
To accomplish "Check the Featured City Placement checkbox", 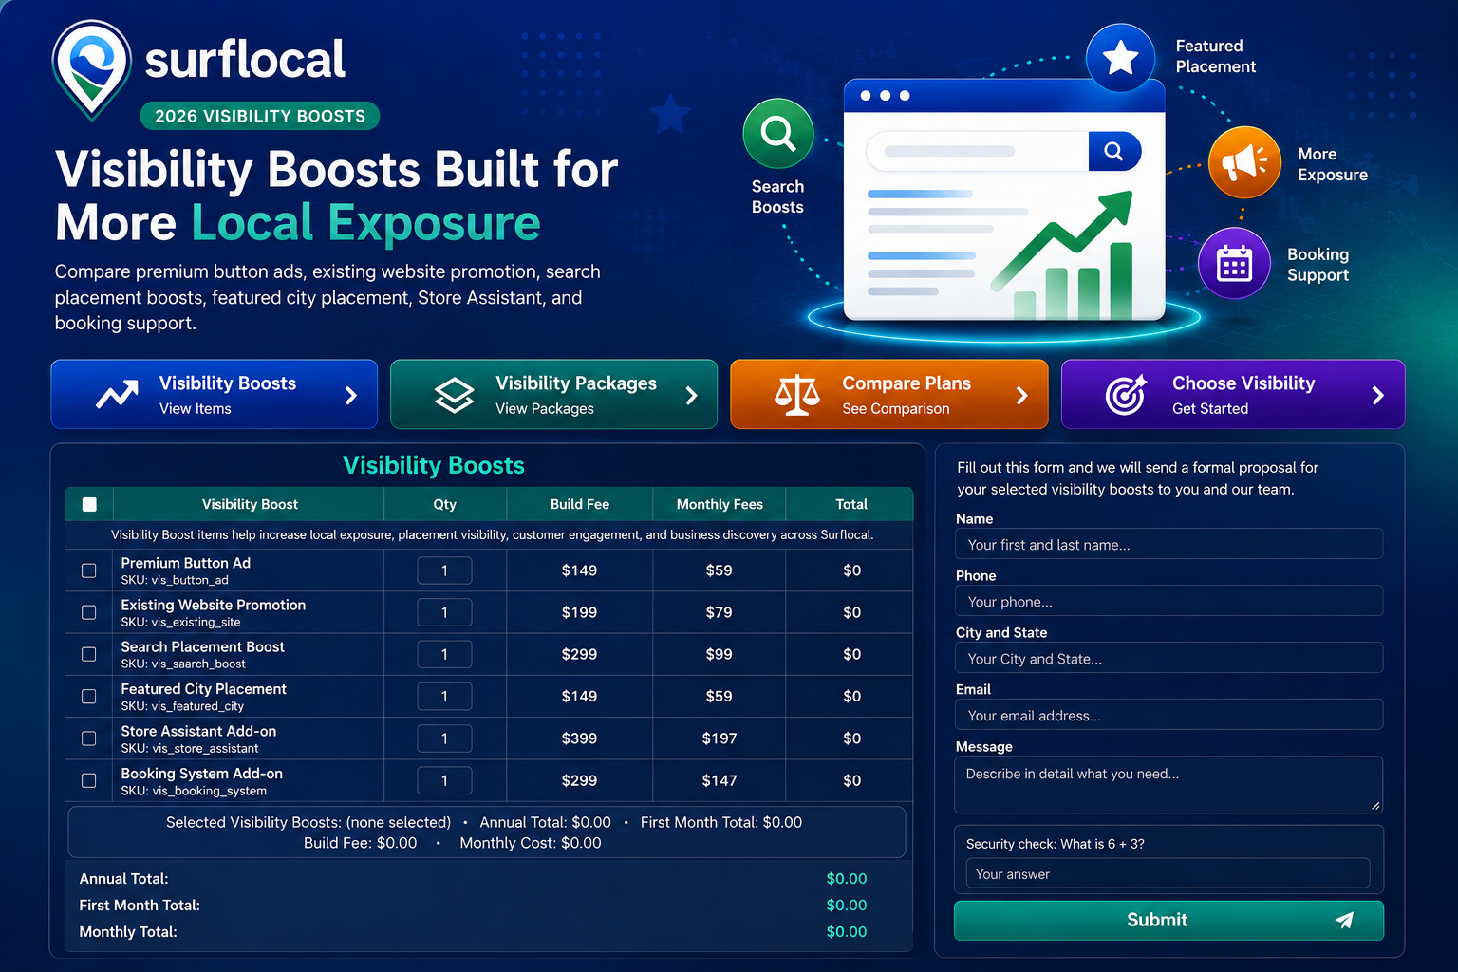I will pyautogui.click(x=89, y=696).
